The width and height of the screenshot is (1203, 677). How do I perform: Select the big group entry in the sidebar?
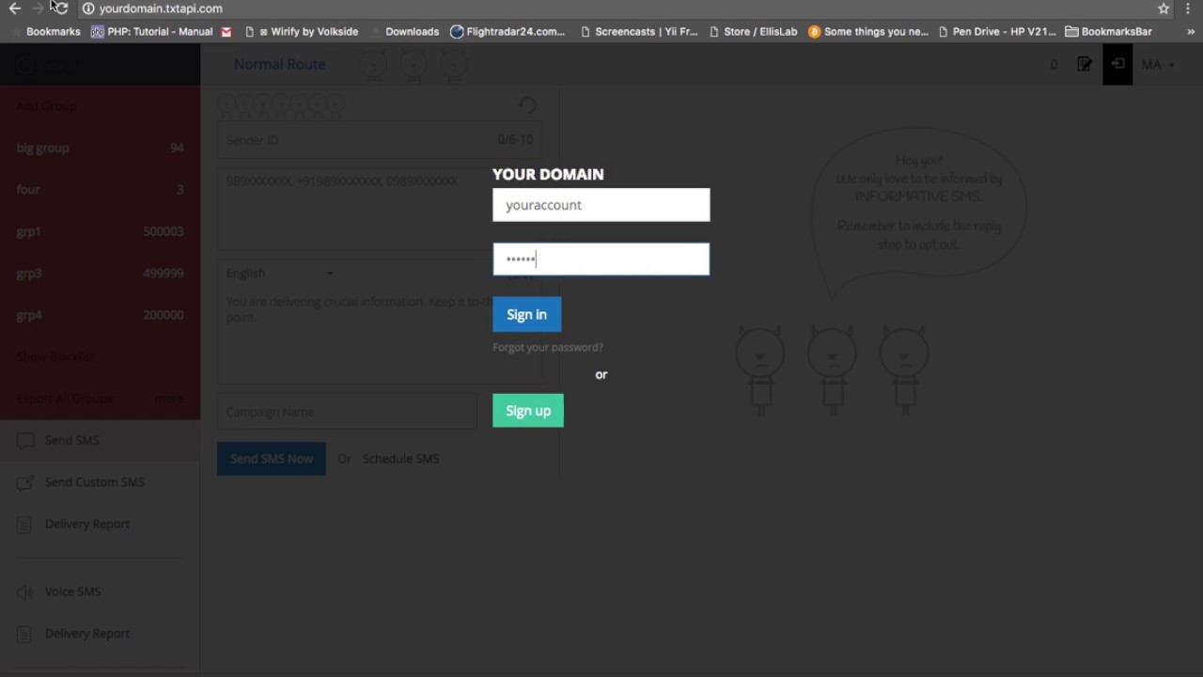point(100,148)
